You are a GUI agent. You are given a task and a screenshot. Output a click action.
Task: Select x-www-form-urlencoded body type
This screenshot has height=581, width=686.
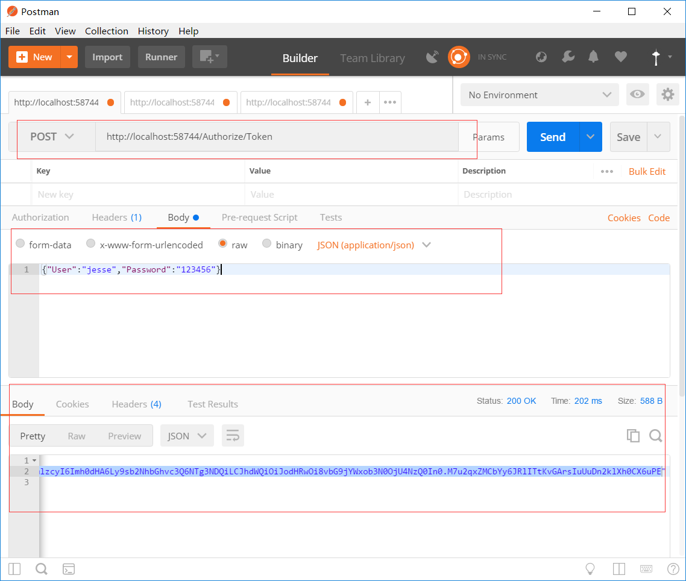point(90,243)
